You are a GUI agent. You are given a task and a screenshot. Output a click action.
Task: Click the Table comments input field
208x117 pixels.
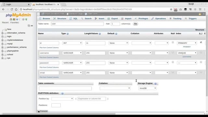(x=65, y=88)
